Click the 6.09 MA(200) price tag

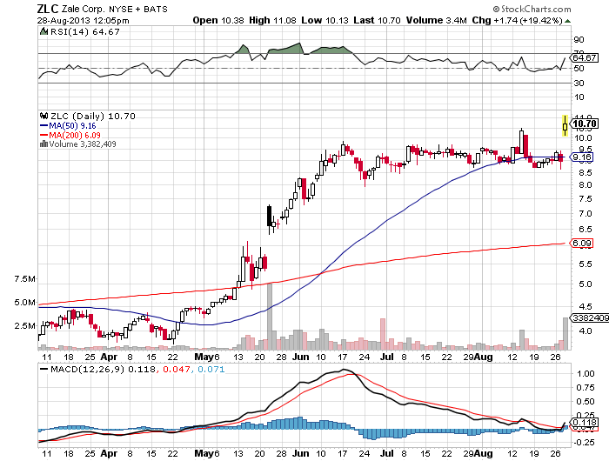click(x=582, y=244)
